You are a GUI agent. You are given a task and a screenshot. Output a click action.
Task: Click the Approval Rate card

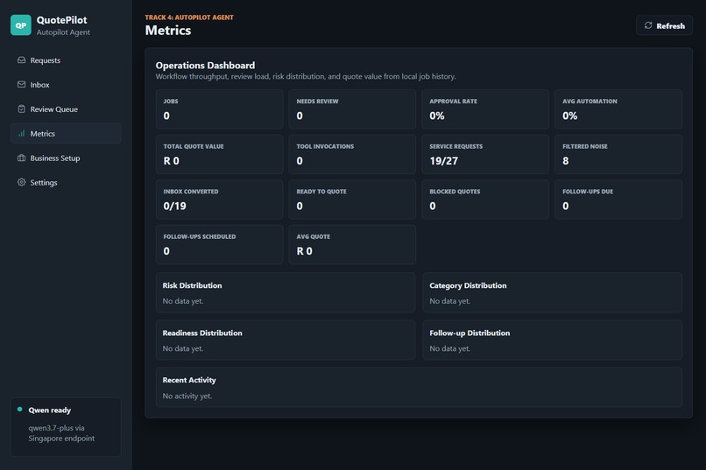coord(485,109)
